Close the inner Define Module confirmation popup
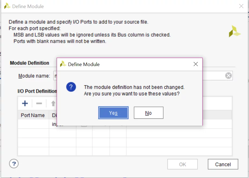249x178 pixels. coord(196,64)
